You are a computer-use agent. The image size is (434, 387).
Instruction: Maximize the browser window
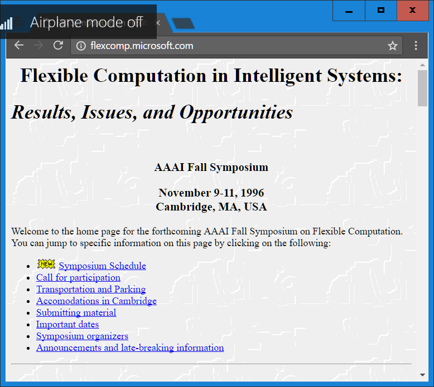coord(381,11)
